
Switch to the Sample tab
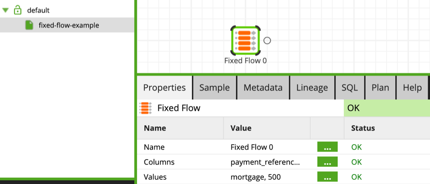[x=215, y=88]
